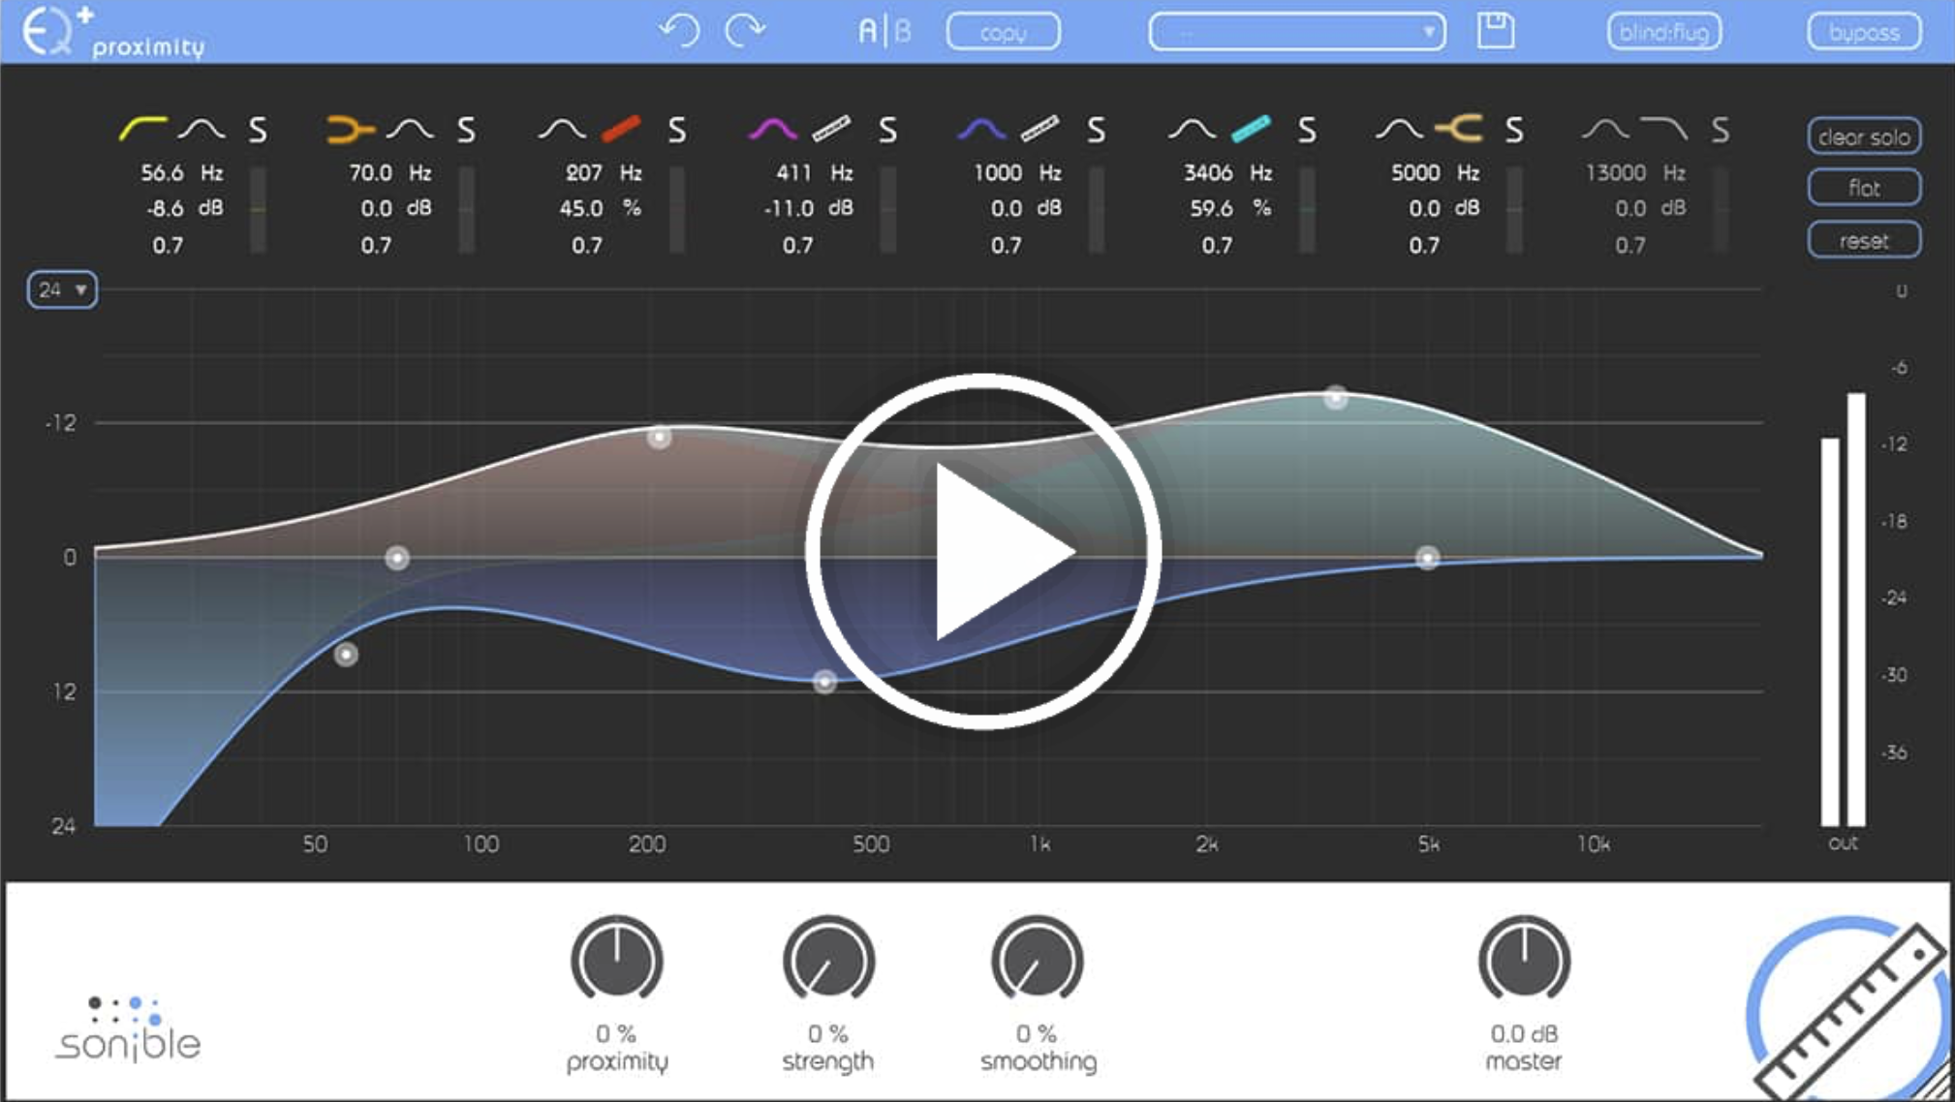The height and width of the screenshot is (1102, 1955).
Task: Click the purple bell filter icon at 411 Hz
Action: pyautogui.click(x=770, y=129)
